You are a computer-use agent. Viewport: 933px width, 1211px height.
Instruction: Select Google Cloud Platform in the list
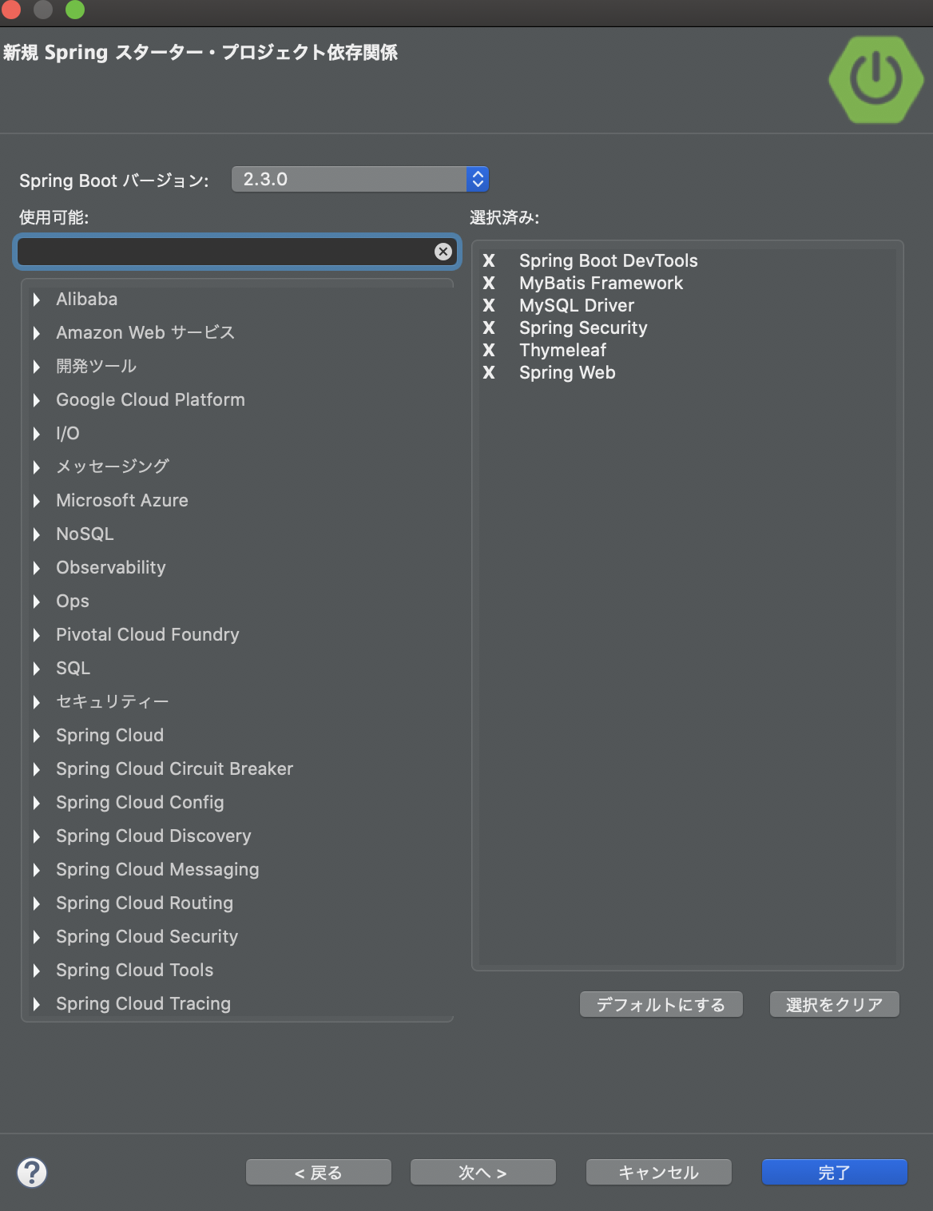pyautogui.click(x=150, y=399)
